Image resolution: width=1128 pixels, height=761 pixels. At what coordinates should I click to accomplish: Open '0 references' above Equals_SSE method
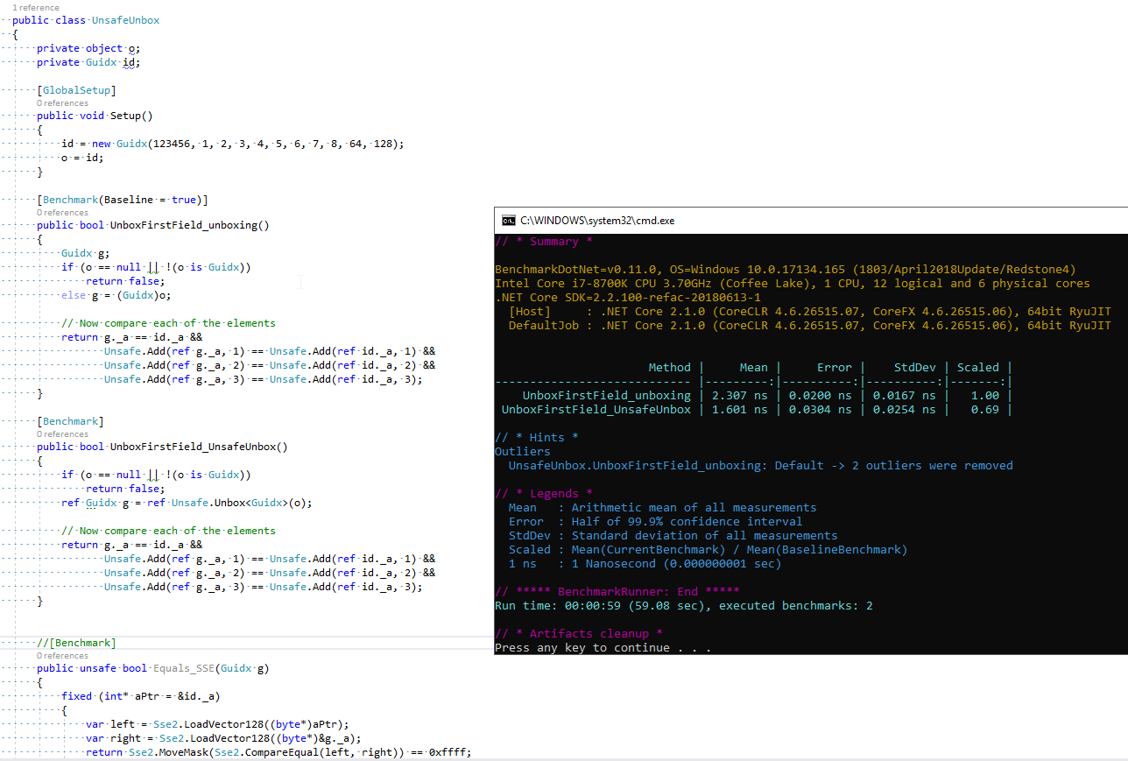62,655
